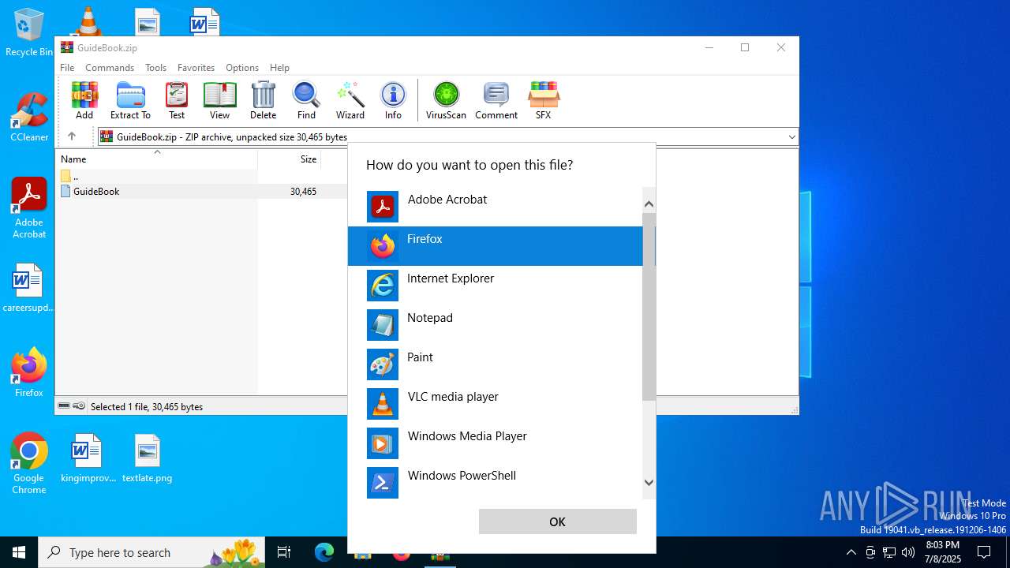Open the Recycle Bin desktop icon
Viewport: 1010px width, 568px height.
point(29,32)
